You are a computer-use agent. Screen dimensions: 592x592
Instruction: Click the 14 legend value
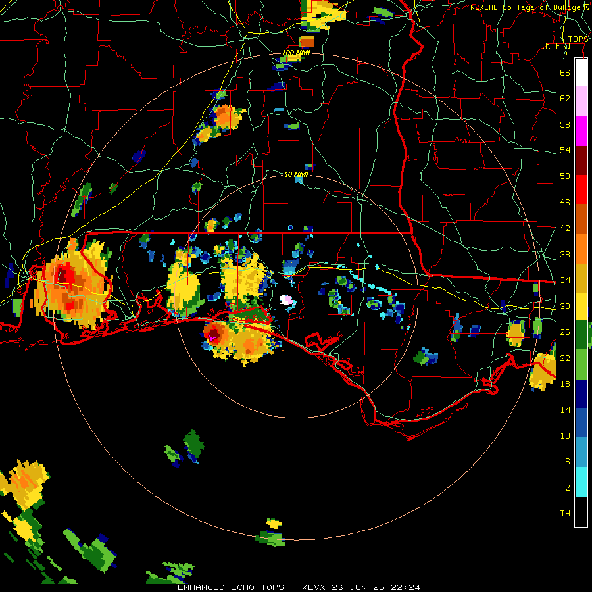click(565, 410)
